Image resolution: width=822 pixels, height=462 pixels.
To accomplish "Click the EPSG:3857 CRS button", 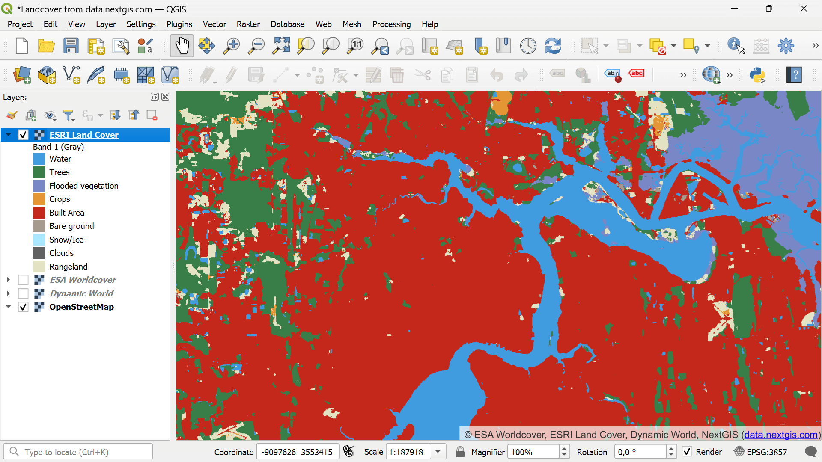I will point(761,452).
